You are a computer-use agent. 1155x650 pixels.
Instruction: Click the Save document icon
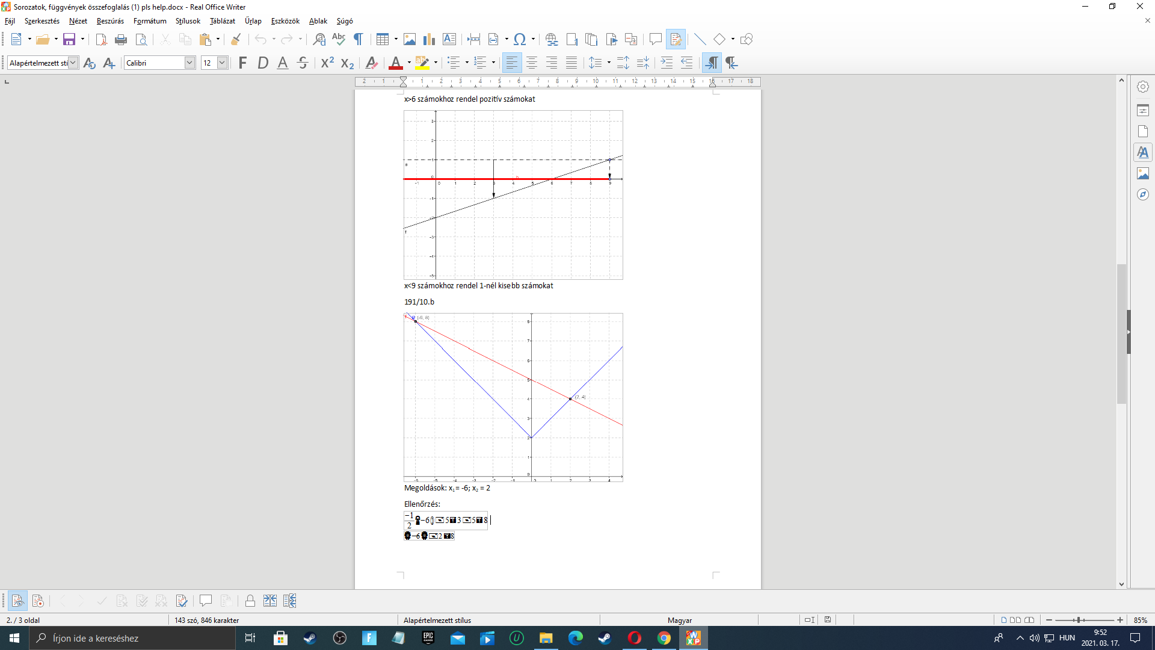(69, 40)
